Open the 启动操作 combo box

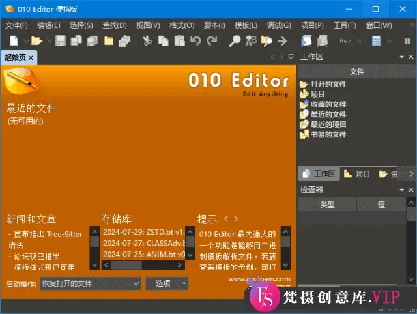91,283
